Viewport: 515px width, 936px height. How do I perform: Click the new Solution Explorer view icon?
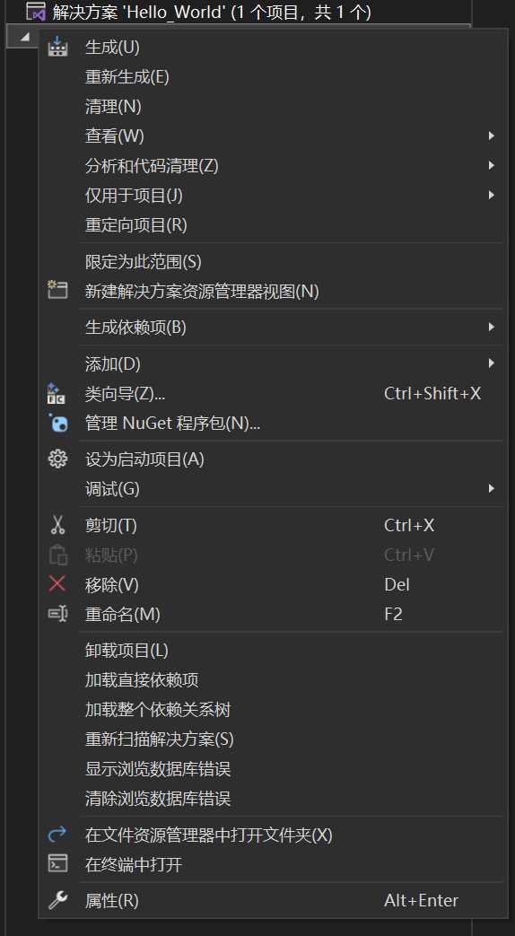click(x=57, y=291)
